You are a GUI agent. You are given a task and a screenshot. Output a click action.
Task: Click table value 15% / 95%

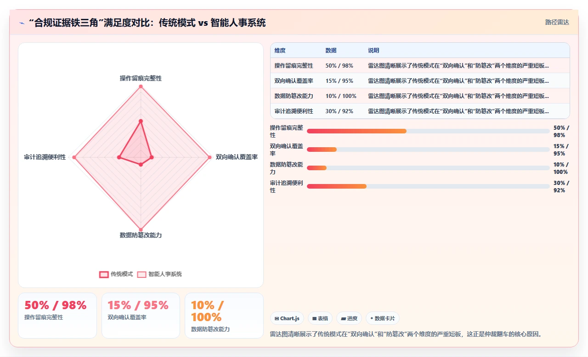coord(339,81)
